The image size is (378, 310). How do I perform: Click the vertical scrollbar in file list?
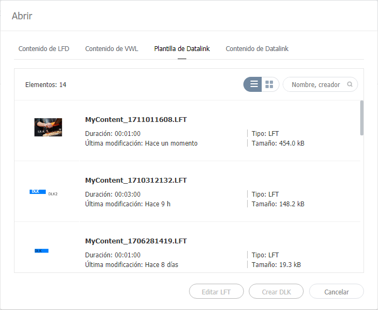pyautogui.click(x=361, y=118)
